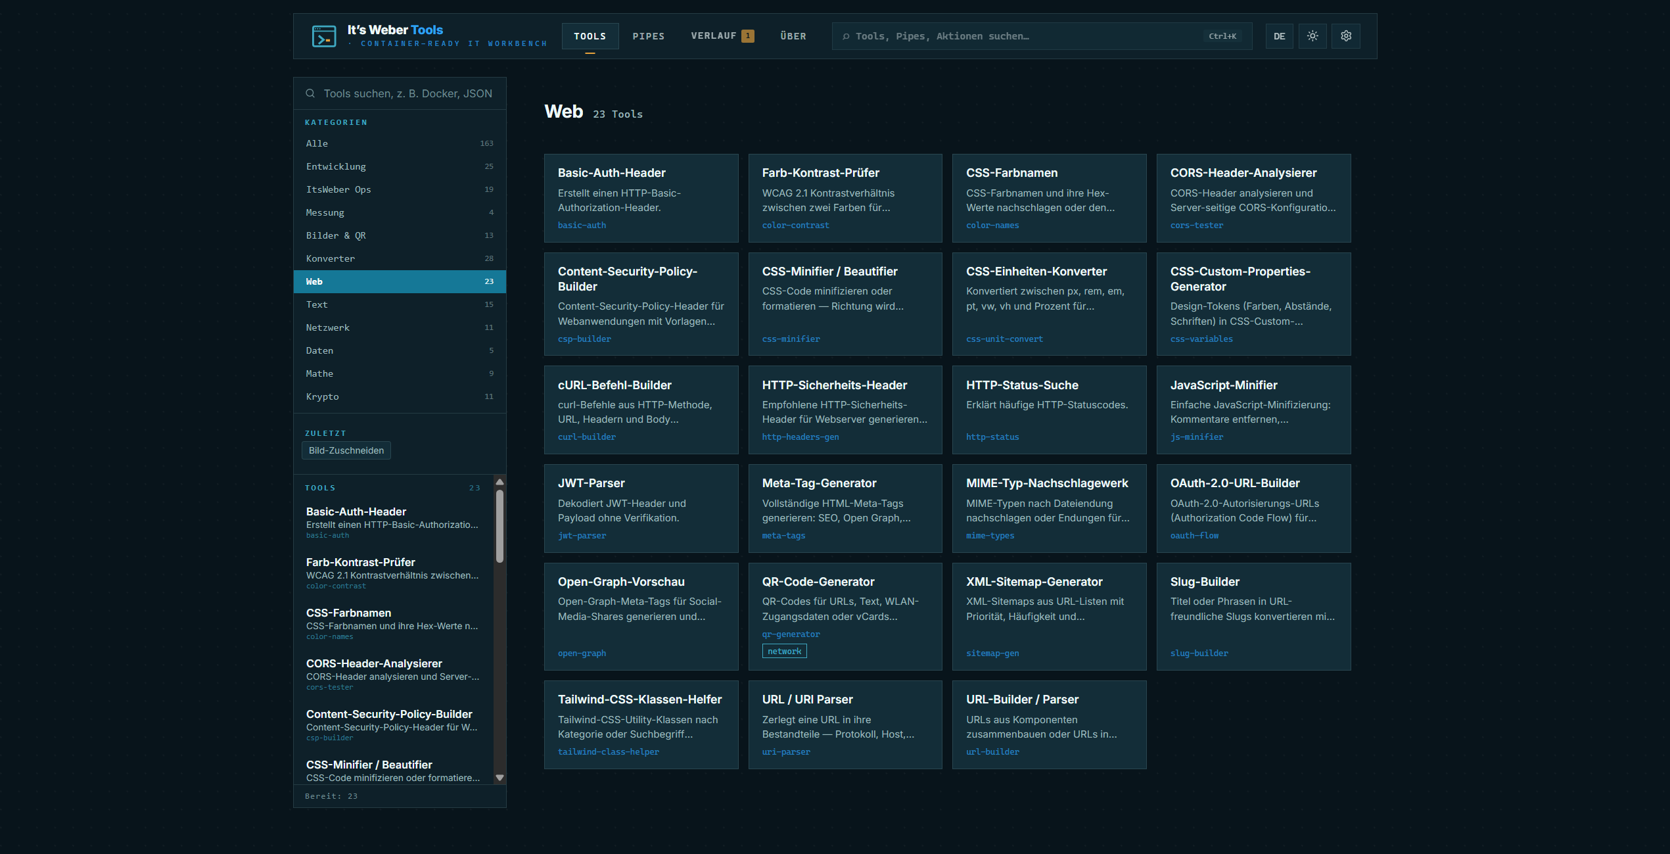Focus the sidebar 'Tools suchen' search box
1670x854 pixels.
click(400, 93)
